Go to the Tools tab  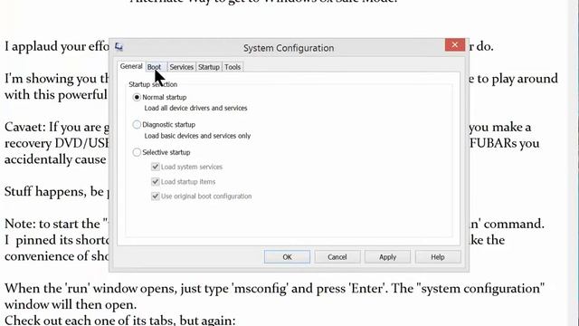pos(233,67)
